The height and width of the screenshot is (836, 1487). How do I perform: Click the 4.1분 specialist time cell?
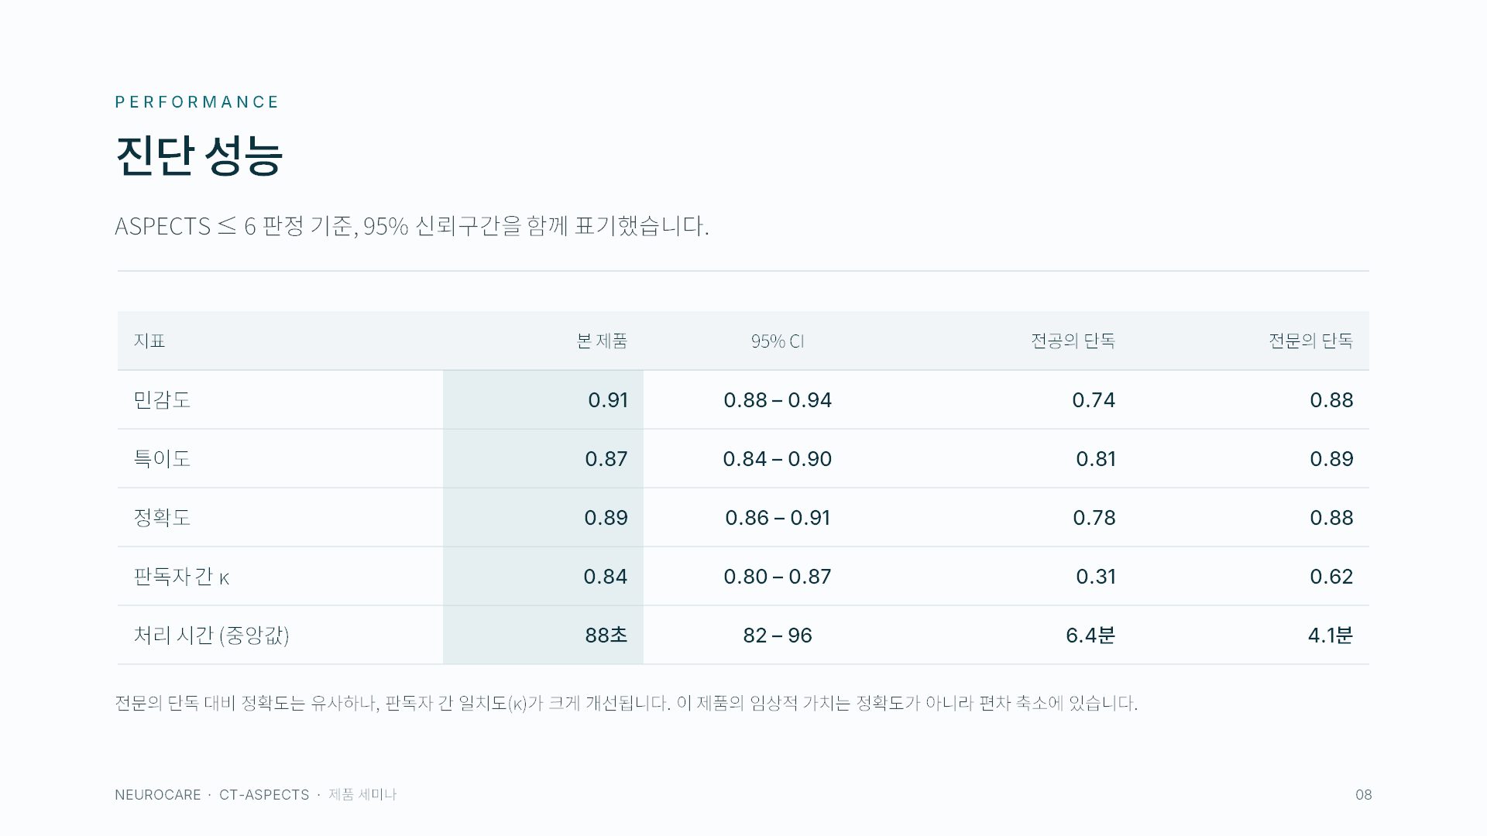click(x=1331, y=636)
